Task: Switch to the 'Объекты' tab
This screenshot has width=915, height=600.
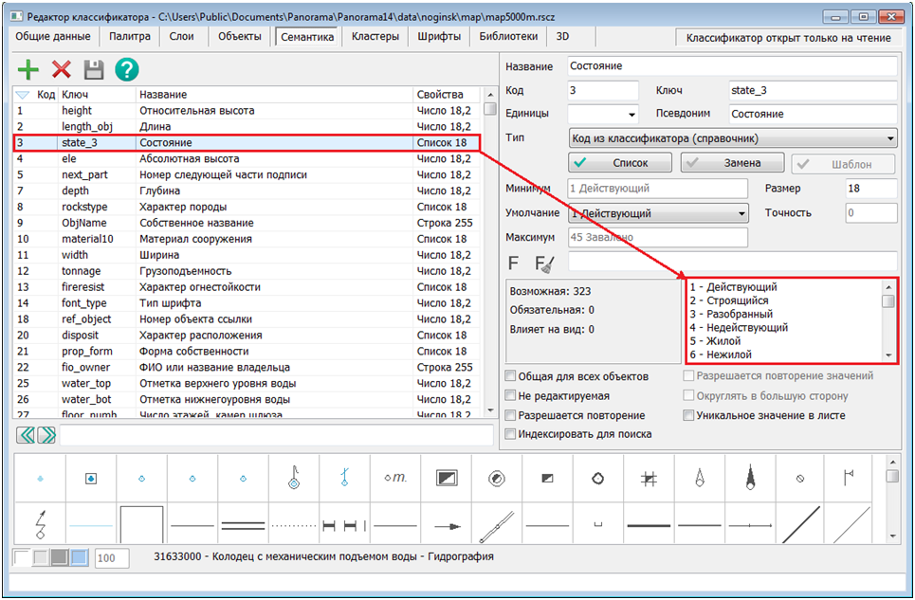Action: 239,37
